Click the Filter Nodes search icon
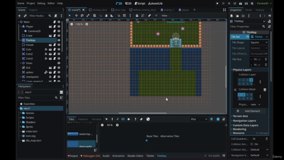Screen dimensions: 284x160 (50, 16)
